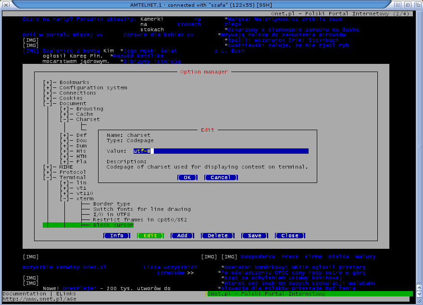Collapse the Document tree node
Viewport: 423px width, 305px height.
(x=48, y=104)
